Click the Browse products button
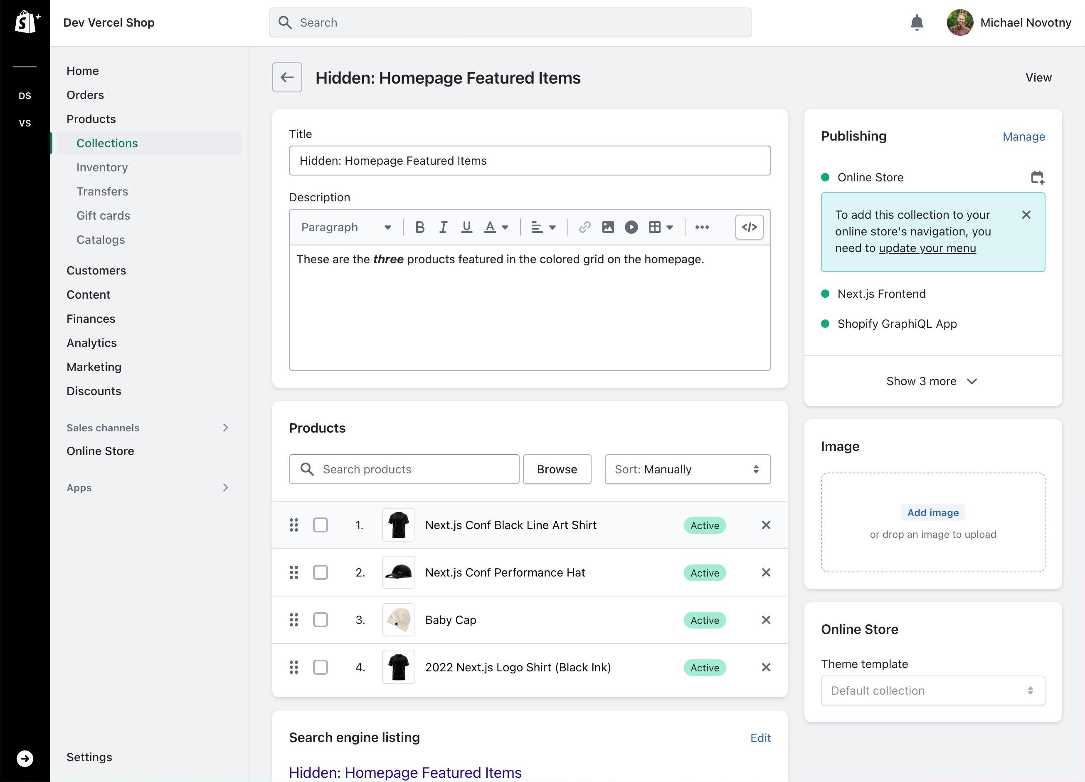The width and height of the screenshot is (1085, 782). pos(557,469)
